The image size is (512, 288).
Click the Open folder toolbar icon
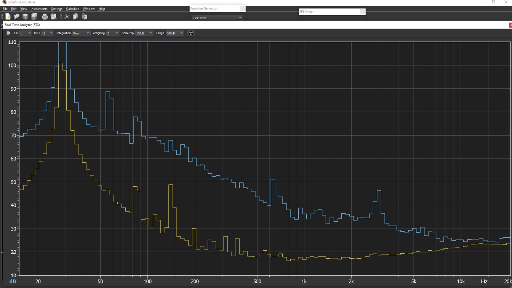tap(16, 17)
